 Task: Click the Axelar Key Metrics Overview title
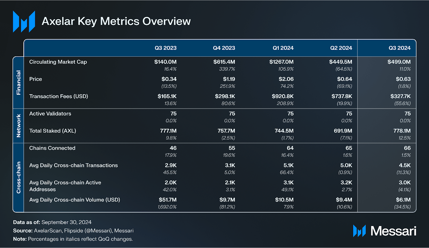click(116, 21)
